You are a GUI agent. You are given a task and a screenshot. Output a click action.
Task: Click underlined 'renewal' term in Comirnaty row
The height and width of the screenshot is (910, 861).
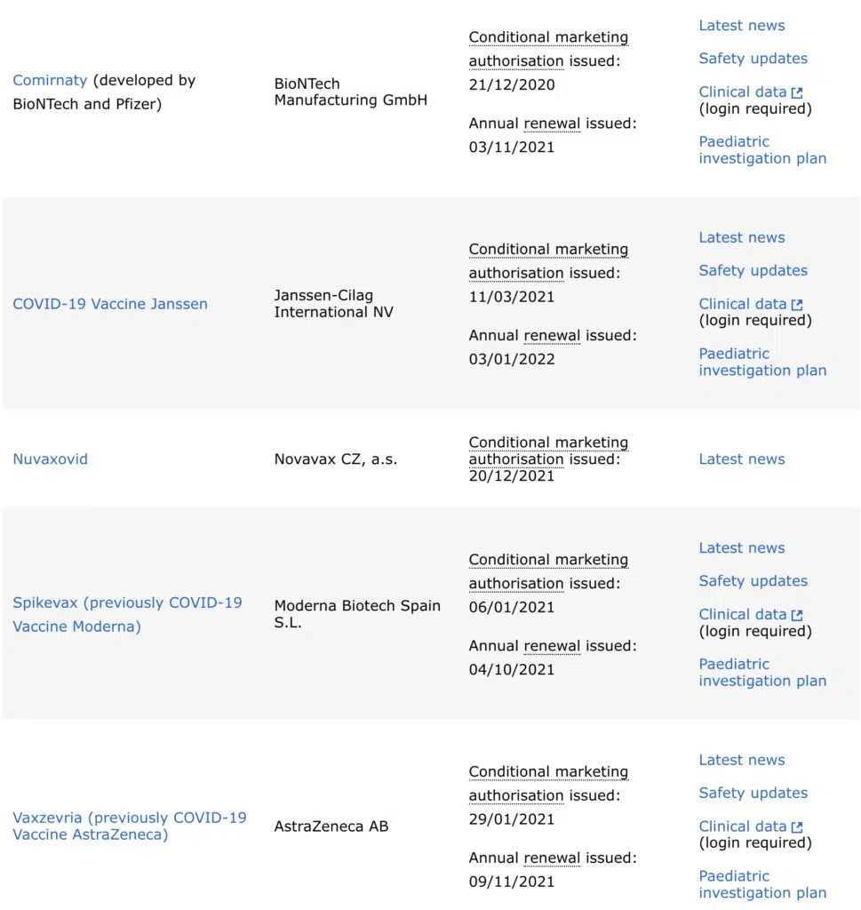(x=552, y=124)
